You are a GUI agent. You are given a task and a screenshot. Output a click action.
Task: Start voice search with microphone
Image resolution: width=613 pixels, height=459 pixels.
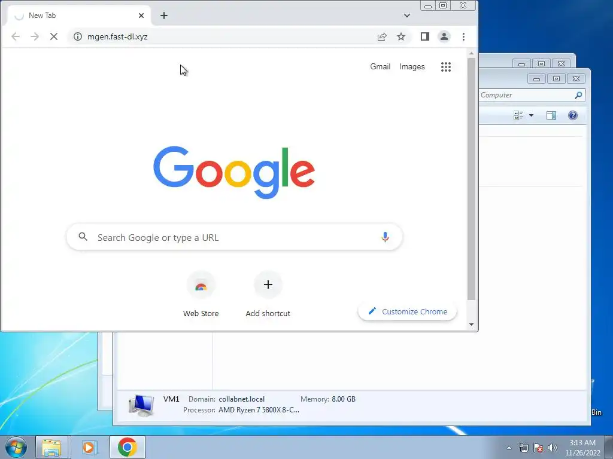pyautogui.click(x=385, y=237)
